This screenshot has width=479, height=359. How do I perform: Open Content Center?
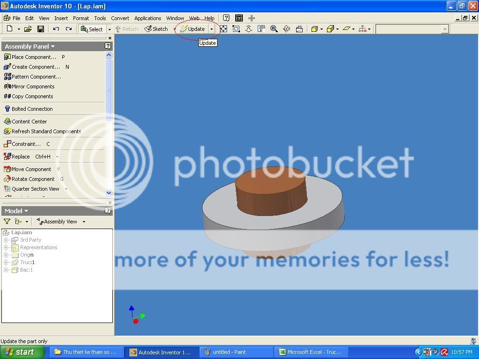[25, 121]
